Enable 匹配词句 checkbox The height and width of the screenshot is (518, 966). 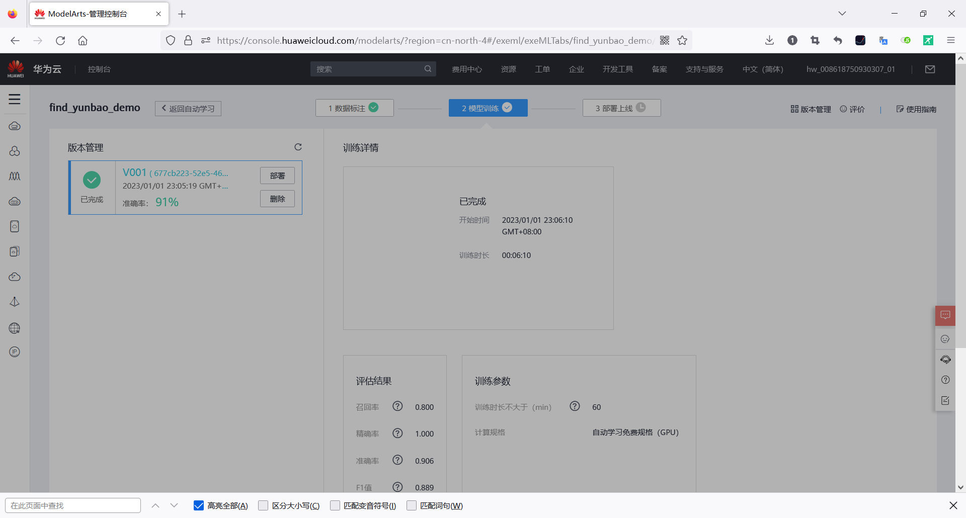[412, 505]
